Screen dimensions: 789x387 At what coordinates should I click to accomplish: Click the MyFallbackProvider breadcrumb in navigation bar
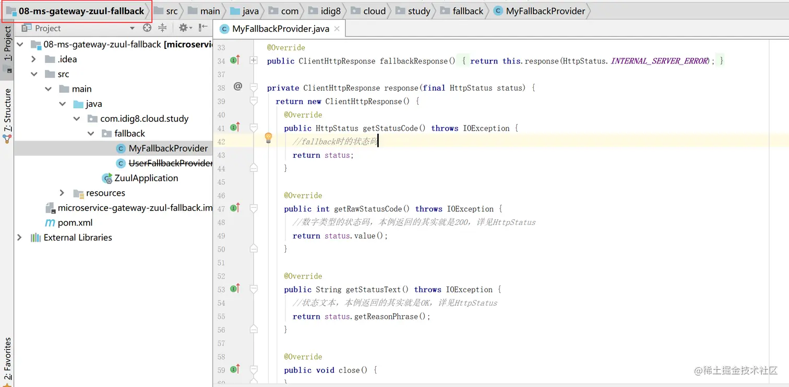click(x=540, y=11)
